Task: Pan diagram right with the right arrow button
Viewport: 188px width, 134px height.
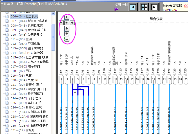Action: click(72, 23)
